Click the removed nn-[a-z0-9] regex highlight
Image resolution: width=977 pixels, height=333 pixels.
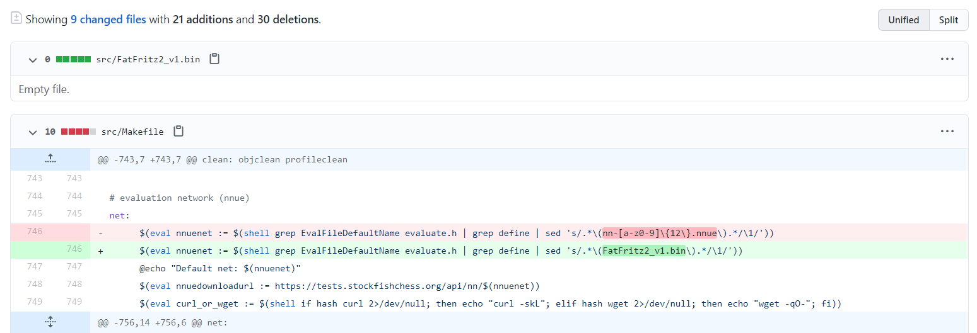(x=660, y=233)
